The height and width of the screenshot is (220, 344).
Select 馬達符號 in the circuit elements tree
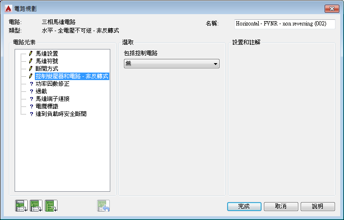click(x=47, y=61)
